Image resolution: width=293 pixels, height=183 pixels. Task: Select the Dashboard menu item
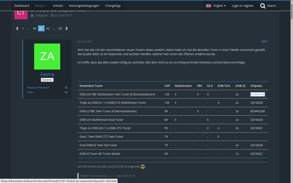coord(22,6)
